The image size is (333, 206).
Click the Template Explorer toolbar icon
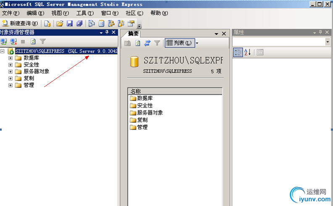(x=121, y=23)
